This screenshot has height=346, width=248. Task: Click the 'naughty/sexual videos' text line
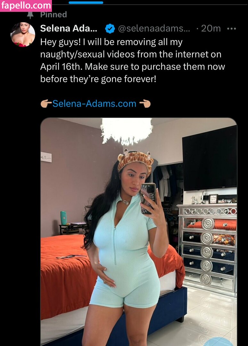131,54
